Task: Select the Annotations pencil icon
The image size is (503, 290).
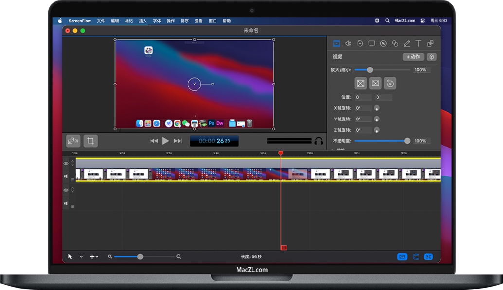Action: click(x=407, y=43)
